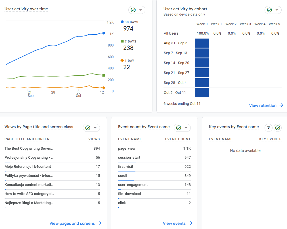Viewport: 287px width, 229px height.
Task: Click the orange 1 DAY legend marker
Action: (x=122, y=60)
